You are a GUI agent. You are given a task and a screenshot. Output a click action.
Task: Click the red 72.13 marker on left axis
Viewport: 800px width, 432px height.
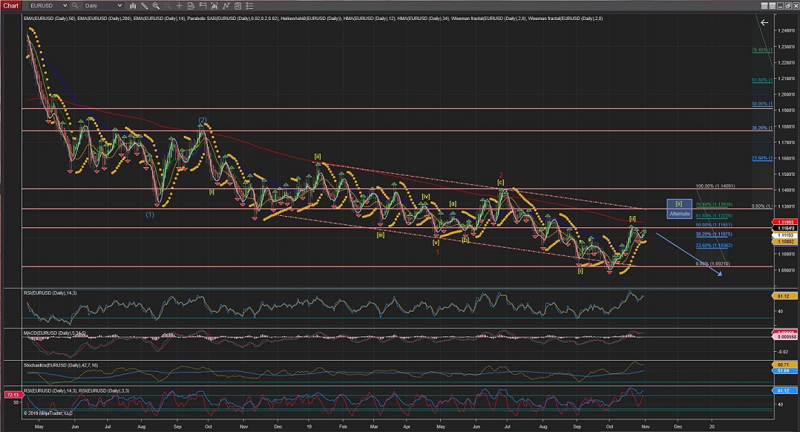click(13, 395)
